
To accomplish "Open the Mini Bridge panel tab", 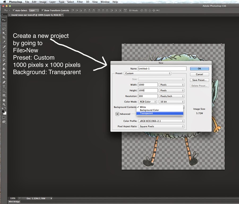I will click(14, 202).
